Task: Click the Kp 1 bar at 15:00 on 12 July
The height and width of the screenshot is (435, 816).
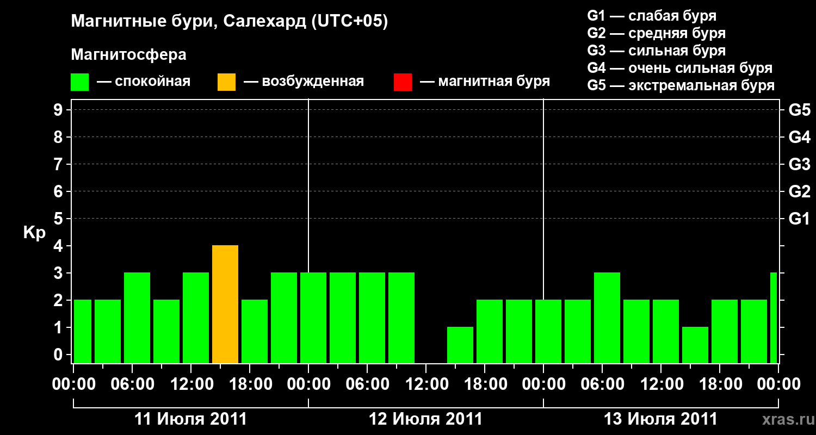Action: (460, 345)
